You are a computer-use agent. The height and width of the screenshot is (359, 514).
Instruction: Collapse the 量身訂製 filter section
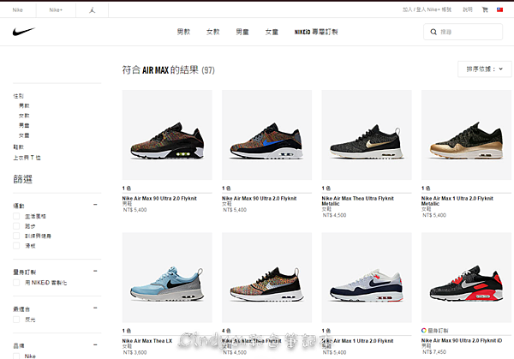(95, 271)
